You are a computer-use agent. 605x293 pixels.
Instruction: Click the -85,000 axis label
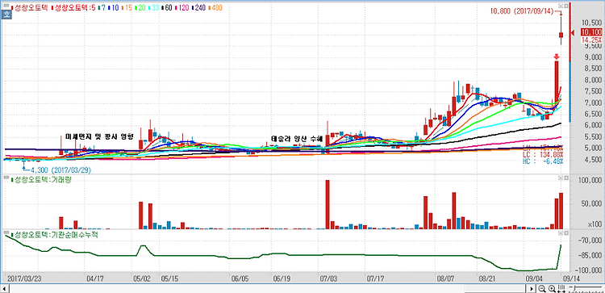[590, 255]
